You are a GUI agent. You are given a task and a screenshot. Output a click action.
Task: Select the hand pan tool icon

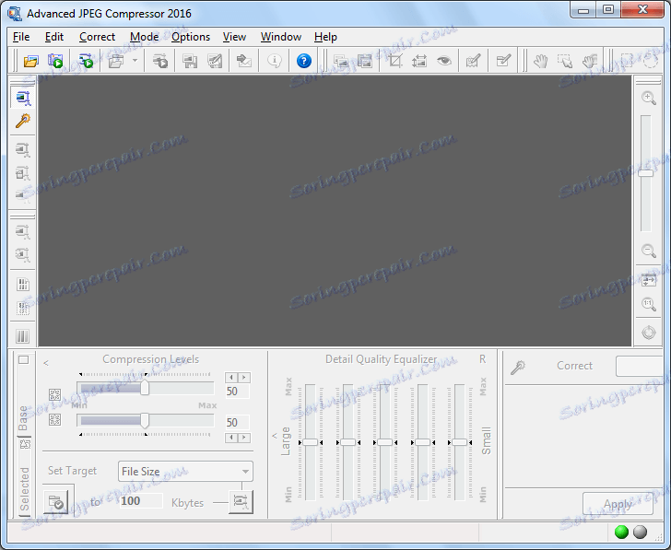(540, 61)
